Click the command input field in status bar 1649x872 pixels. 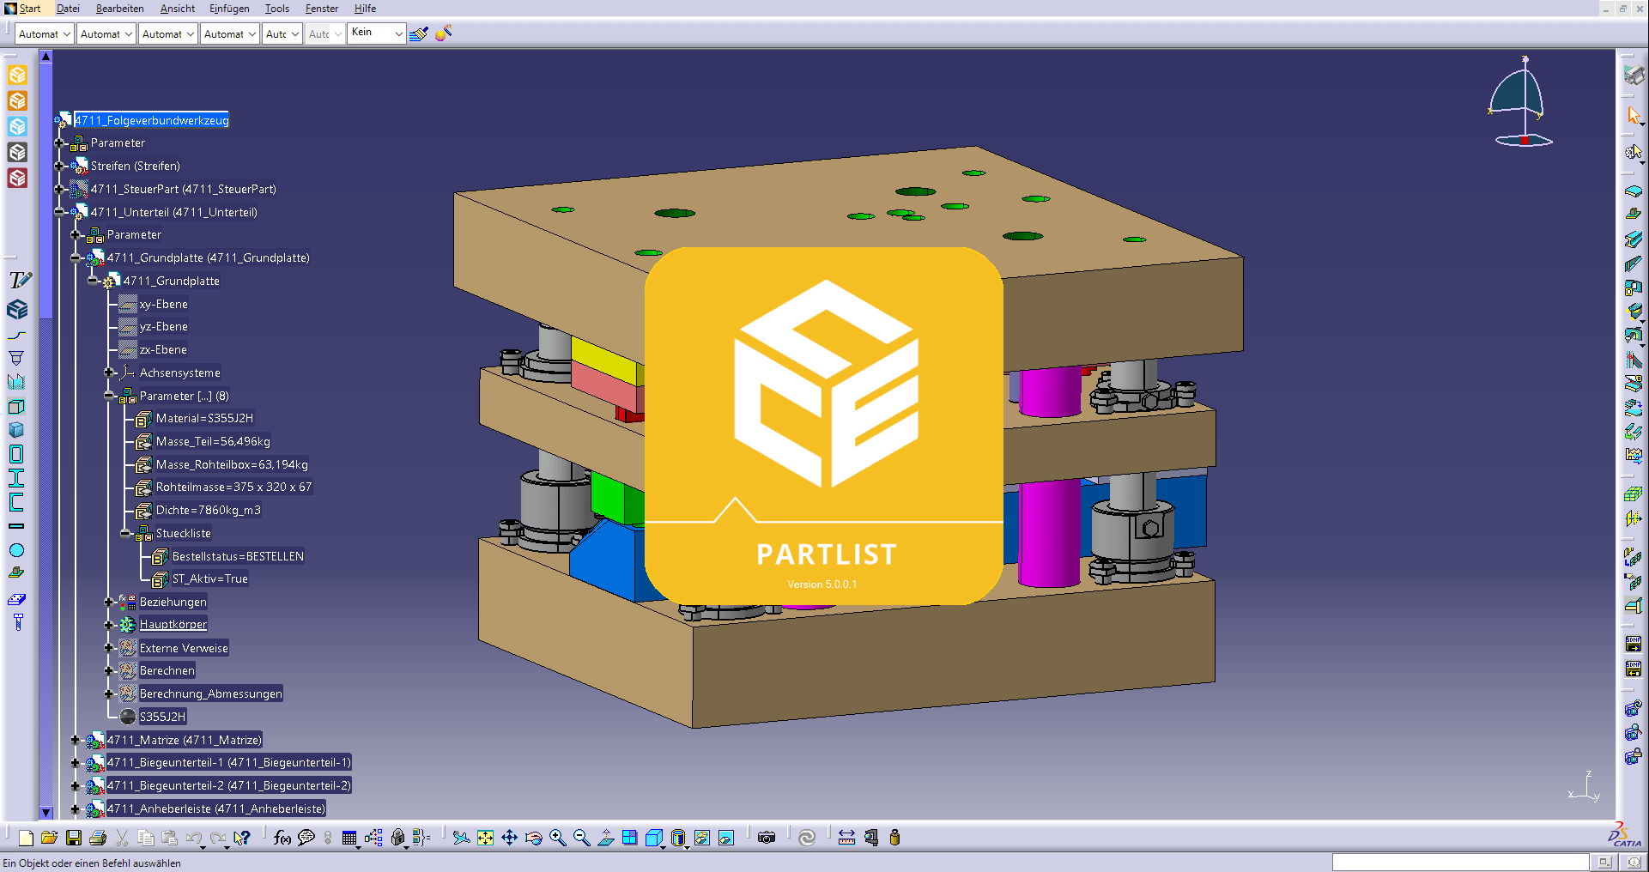(1459, 862)
